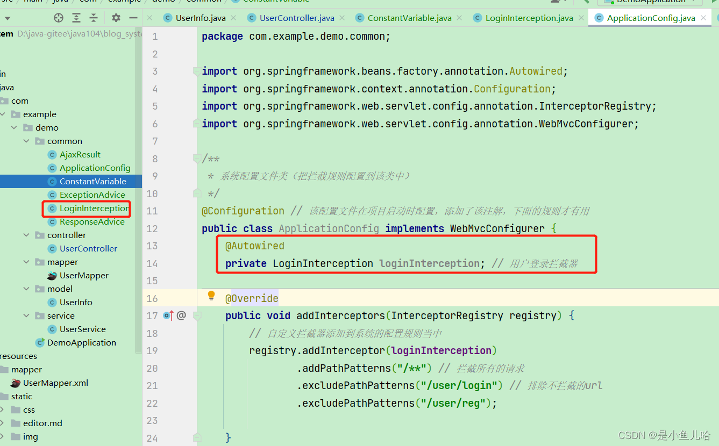Select the resources folder in tree
The image size is (719, 446).
(x=18, y=356)
